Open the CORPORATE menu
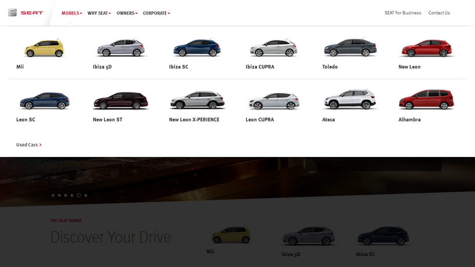Image resolution: width=475 pixels, height=267 pixels. pyautogui.click(x=156, y=13)
